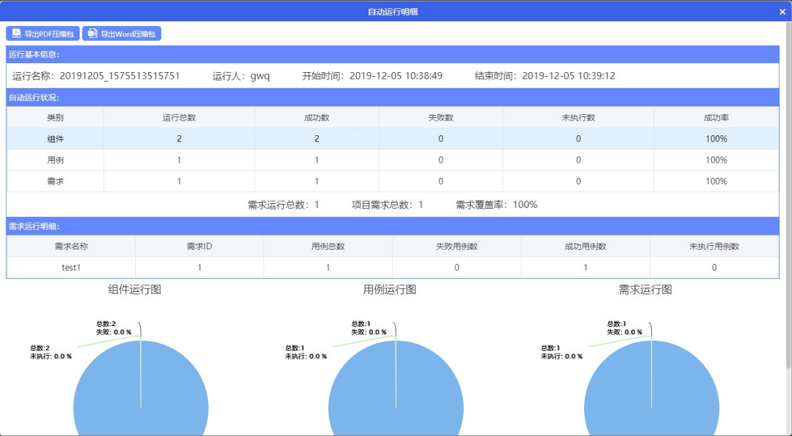Click the 运行总数 column header
792x436 pixels.
(x=179, y=117)
